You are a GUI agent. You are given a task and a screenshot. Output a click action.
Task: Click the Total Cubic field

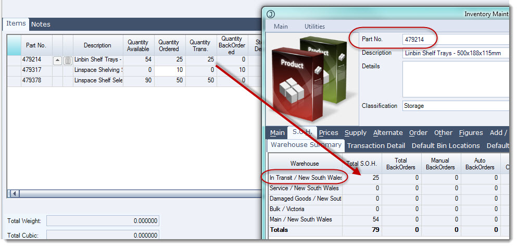point(103,236)
